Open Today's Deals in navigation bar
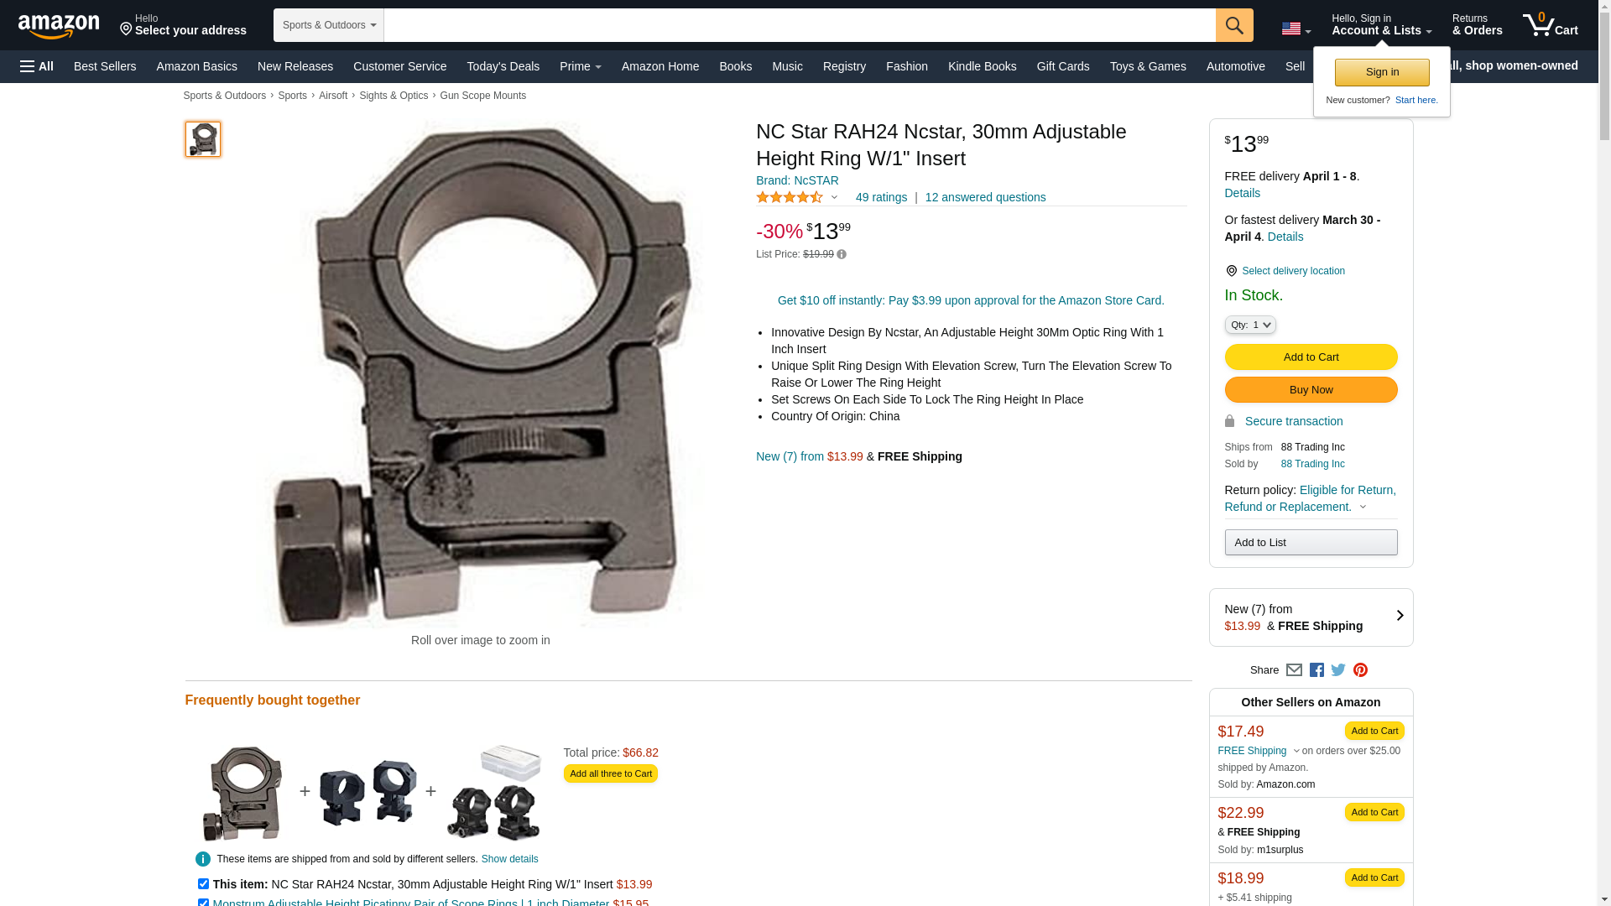Screen dimensions: 1611x906 pos(503,66)
